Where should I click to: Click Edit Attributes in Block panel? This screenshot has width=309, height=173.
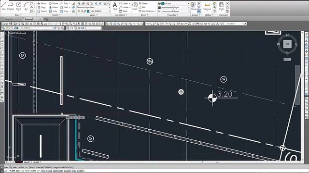[147, 11]
